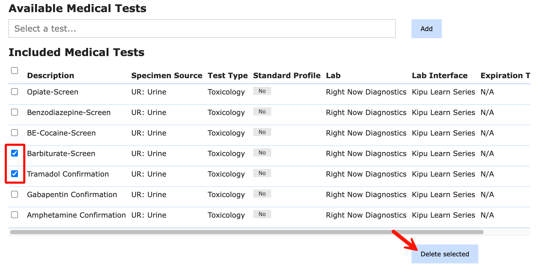Viewport: 536px width, 280px height.
Task: Click the 'No' badge in Opiate-Screen row
Action: click(x=262, y=91)
